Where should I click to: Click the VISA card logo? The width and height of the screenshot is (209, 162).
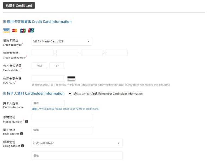6,30
